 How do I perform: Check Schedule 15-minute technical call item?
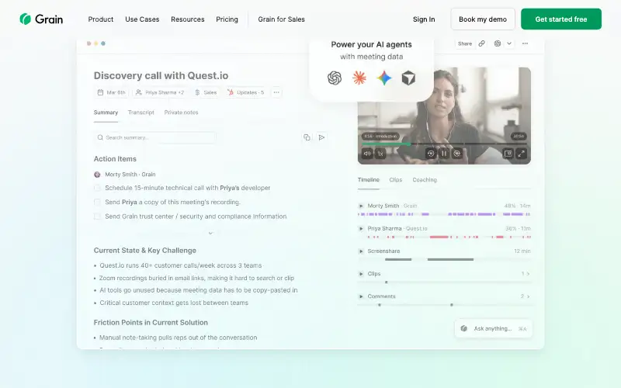97,188
